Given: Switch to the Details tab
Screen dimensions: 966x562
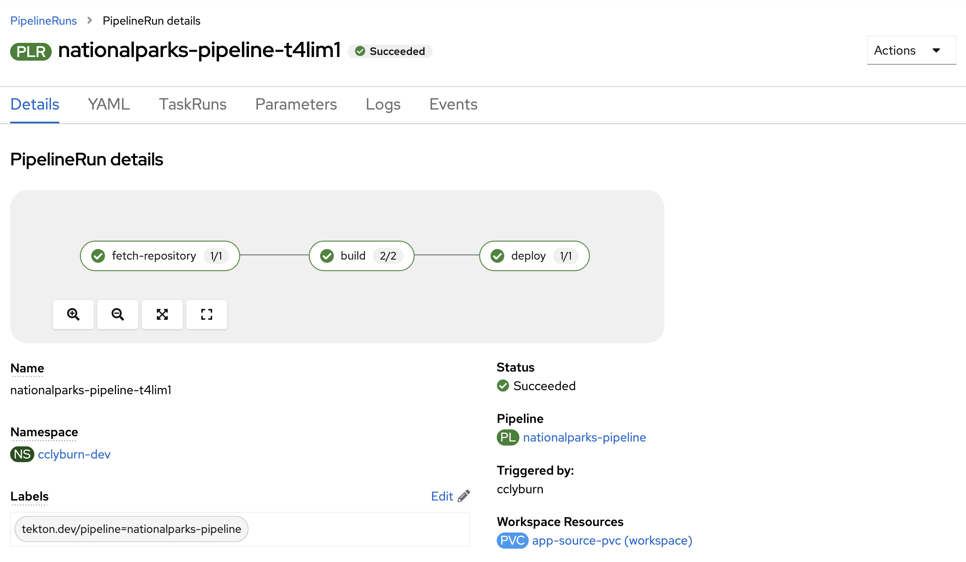Looking at the screenshot, I should (35, 104).
